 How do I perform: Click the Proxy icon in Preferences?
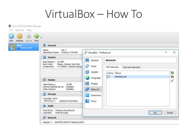87,101
